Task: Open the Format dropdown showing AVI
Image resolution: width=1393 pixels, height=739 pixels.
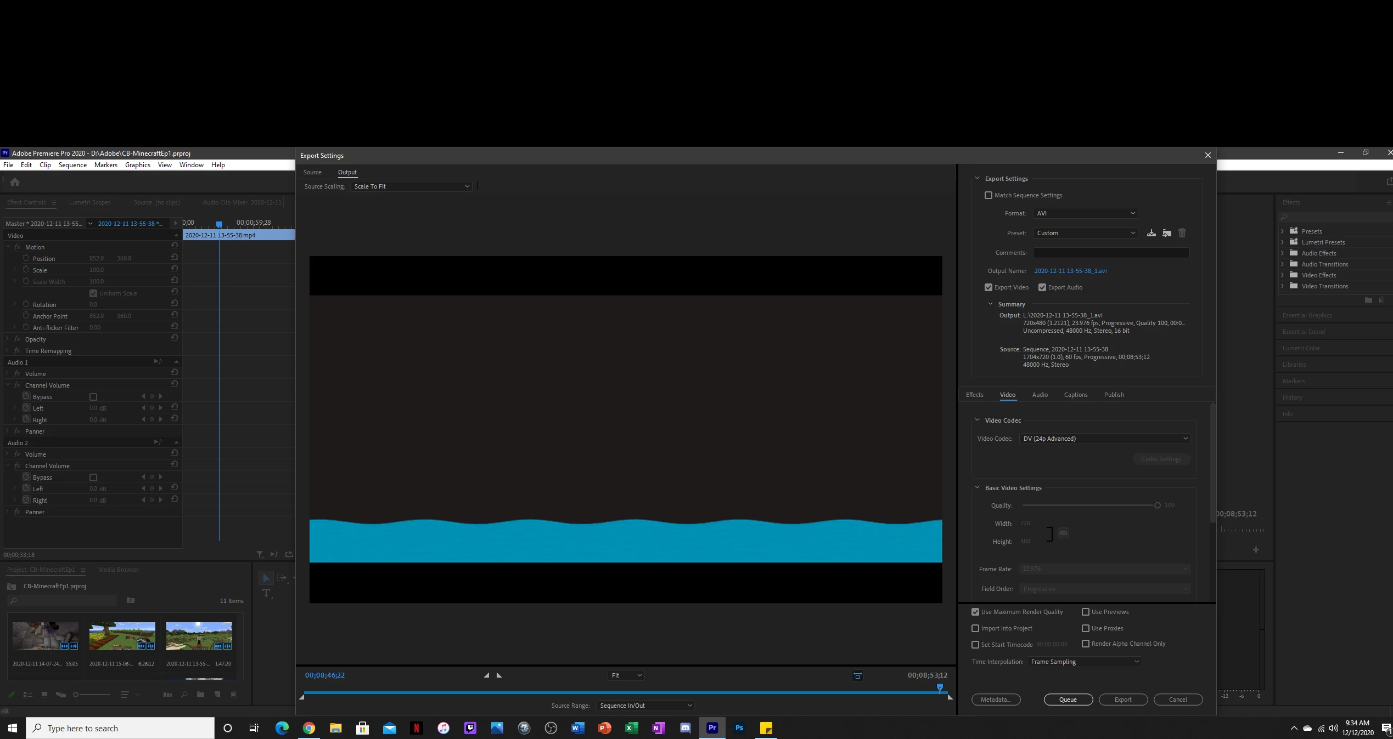Action: (x=1085, y=213)
